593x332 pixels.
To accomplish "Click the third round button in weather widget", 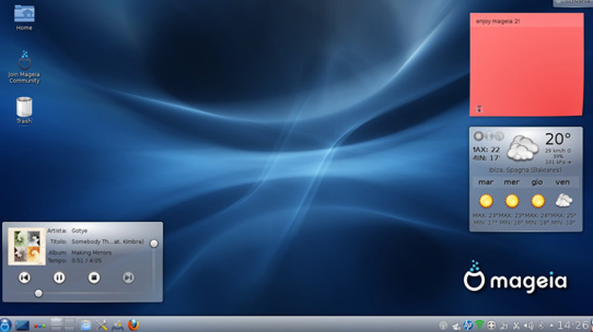I will coord(499,136).
